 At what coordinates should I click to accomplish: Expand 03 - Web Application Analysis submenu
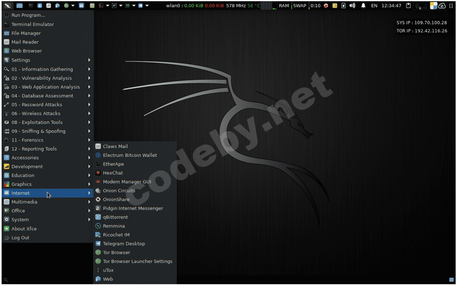point(48,87)
